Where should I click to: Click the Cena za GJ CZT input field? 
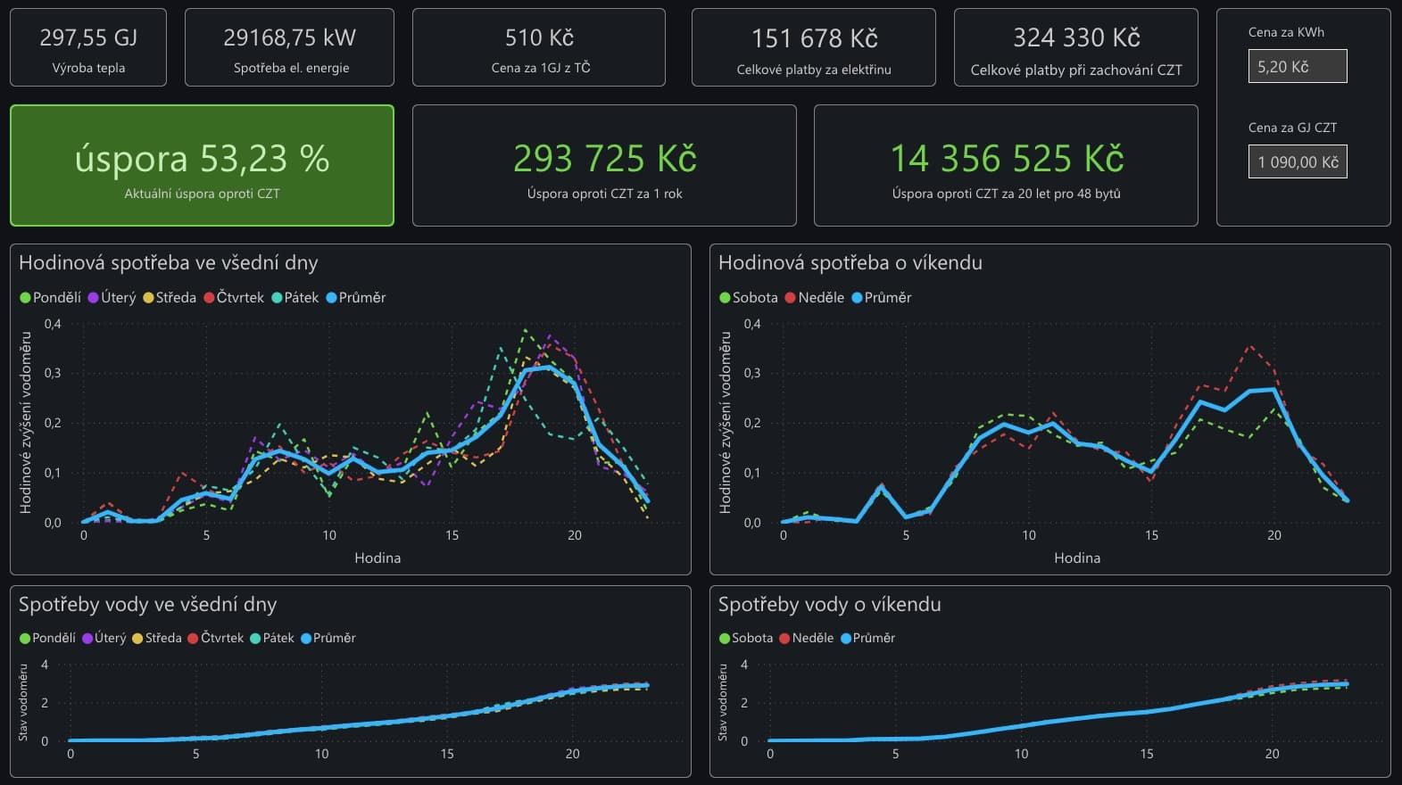pyautogui.click(x=1297, y=162)
